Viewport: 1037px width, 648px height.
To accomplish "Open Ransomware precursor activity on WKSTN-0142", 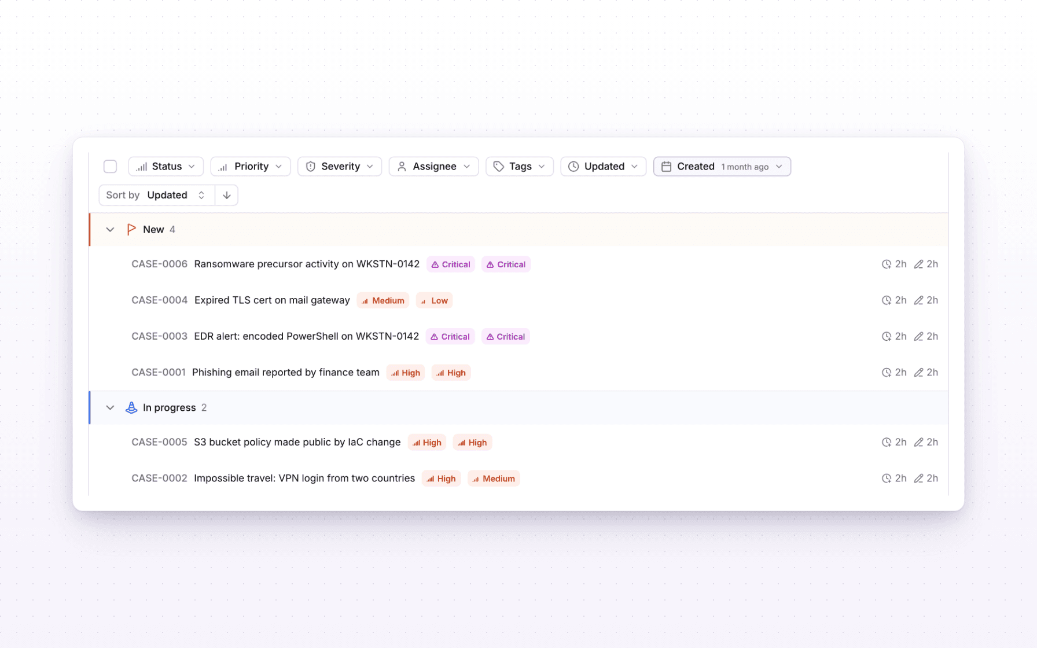I will point(307,264).
